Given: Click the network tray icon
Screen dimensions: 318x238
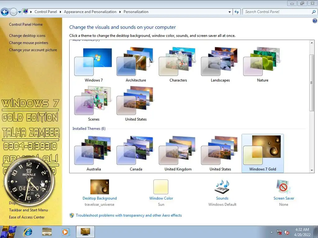Looking at the screenshot, I should [x=279, y=232].
